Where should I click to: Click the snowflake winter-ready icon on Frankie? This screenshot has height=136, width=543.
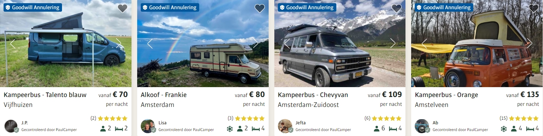pos(229,129)
